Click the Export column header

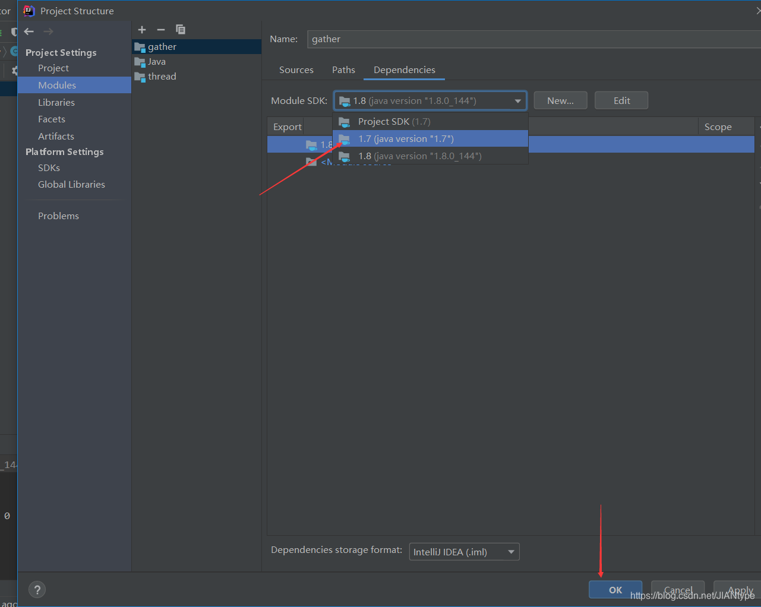pos(287,127)
